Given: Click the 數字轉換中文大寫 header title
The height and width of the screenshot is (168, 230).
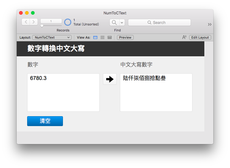Looking at the screenshot, I should tap(56, 49).
